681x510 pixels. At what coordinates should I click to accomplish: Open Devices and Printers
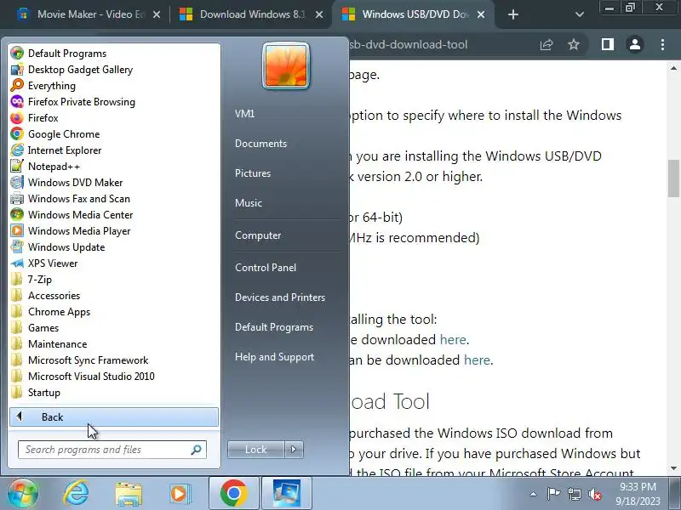280,297
